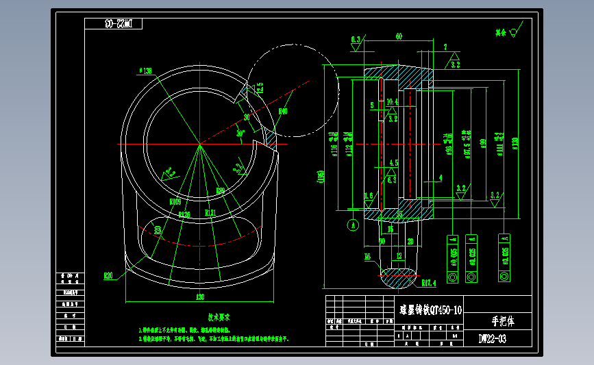Click the 7 dimension at section top
This screenshot has height=365, width=594.
coord(445,47)
